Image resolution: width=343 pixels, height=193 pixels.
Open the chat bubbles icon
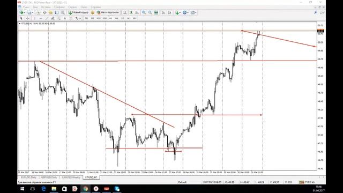pos(322,12)
